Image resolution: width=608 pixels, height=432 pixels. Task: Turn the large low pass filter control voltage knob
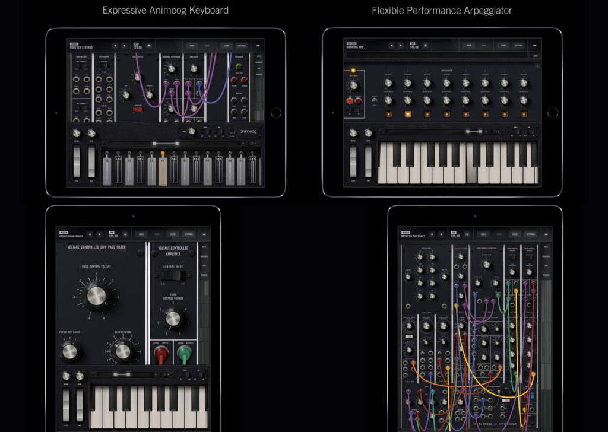[x=96, y=296]
